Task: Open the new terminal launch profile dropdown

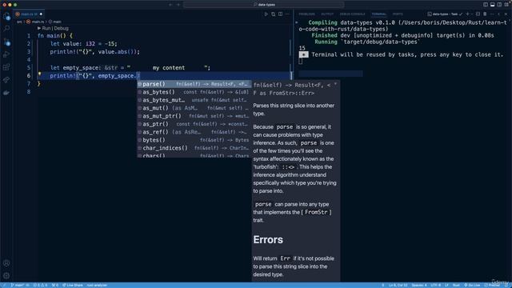Action: pos(472,14)
